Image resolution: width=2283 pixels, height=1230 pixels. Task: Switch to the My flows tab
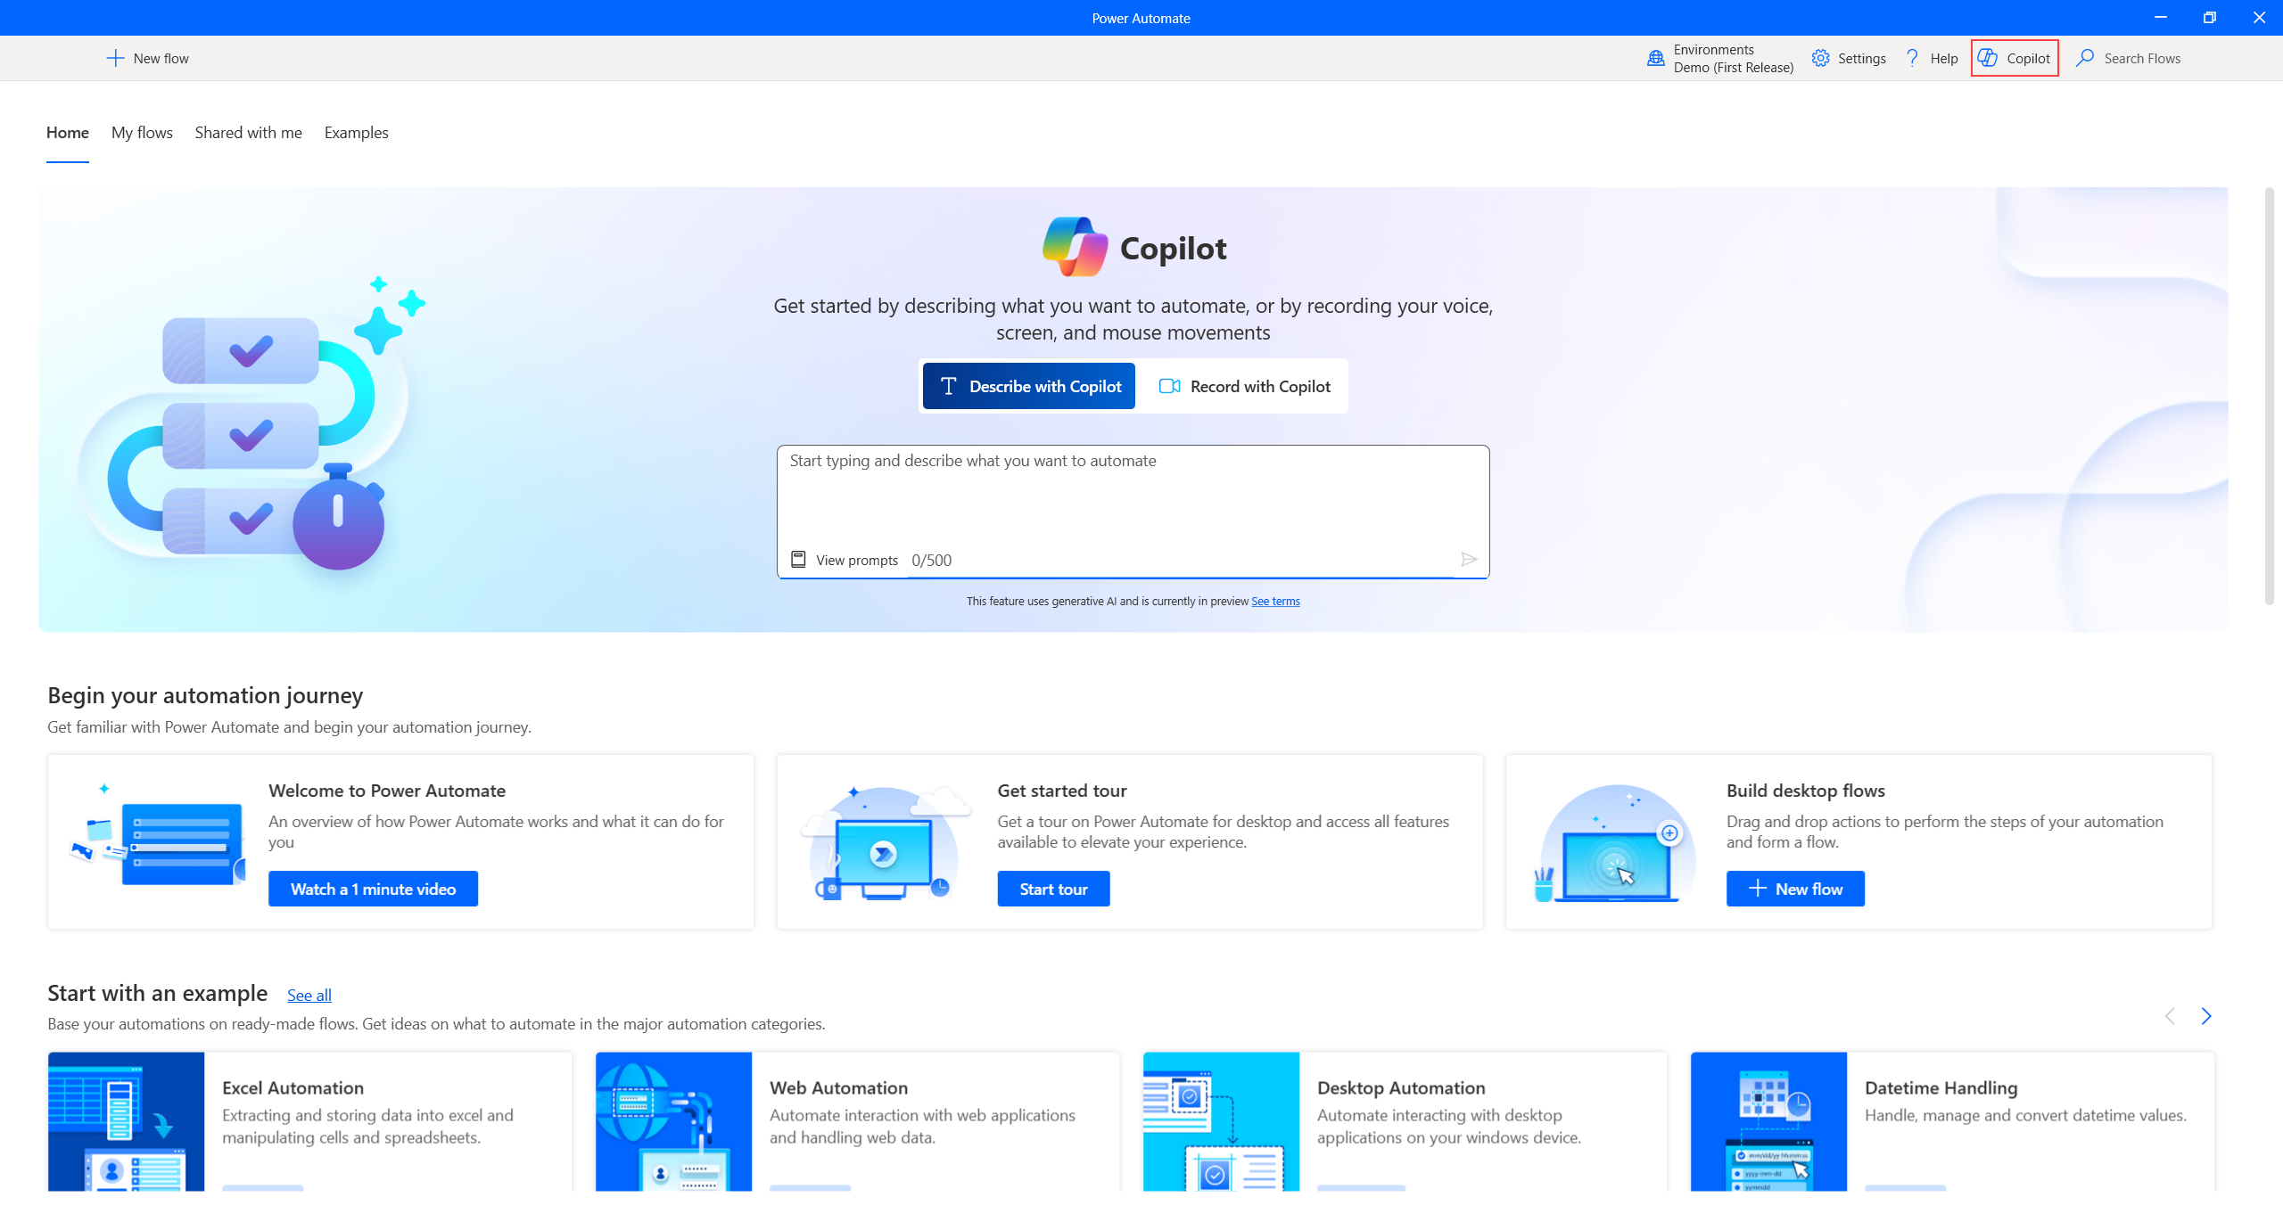click(143, 132)
